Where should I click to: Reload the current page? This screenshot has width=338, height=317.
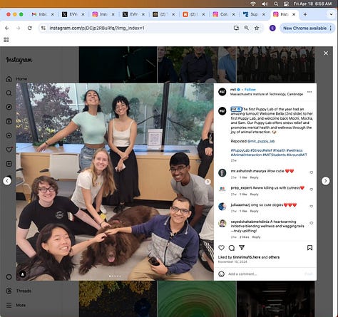point(29,28)
